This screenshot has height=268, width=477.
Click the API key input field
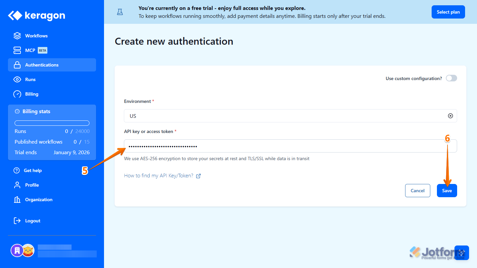265,146
